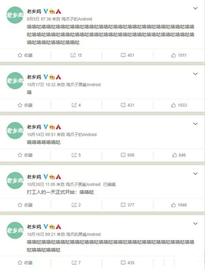Viewport: 205px width, 269px height.
Task: Expand options chevron on the 9月5日 post
Action: pos(195,8)
